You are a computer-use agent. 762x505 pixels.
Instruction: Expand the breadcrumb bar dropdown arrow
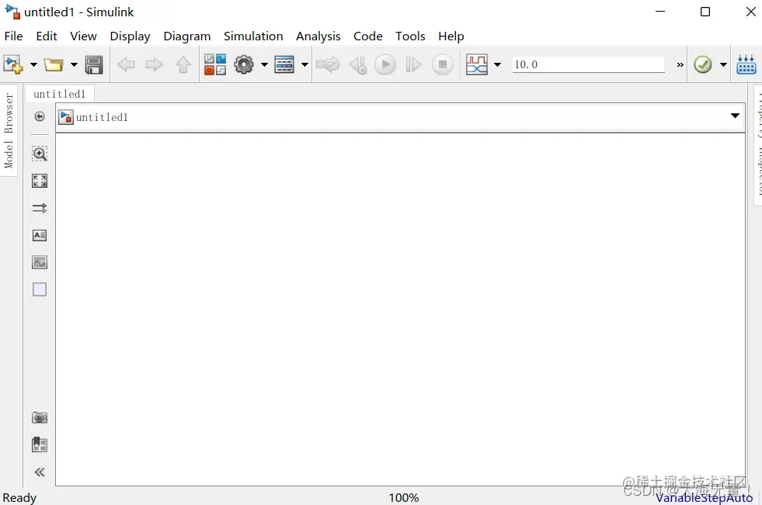point(735,116)
